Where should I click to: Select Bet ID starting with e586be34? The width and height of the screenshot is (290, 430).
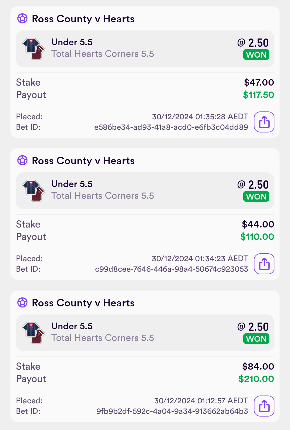(x=171, y=127)
